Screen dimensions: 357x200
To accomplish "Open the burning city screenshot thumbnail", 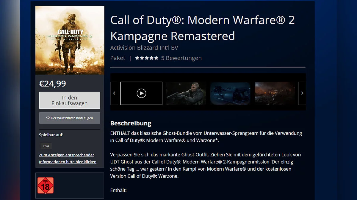I will click(275, 93).
